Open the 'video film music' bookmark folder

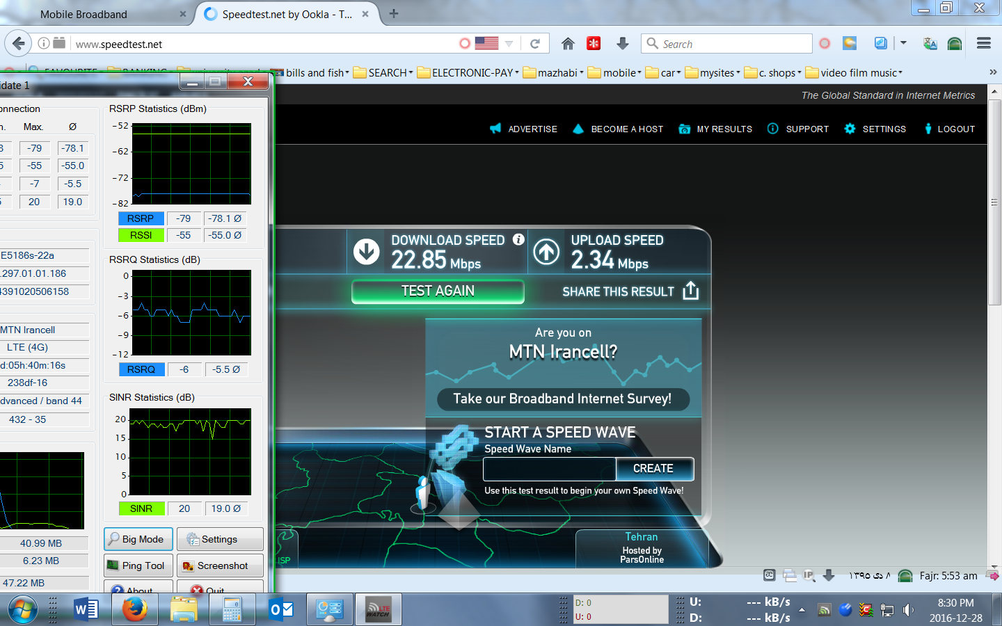coord(854,72)
